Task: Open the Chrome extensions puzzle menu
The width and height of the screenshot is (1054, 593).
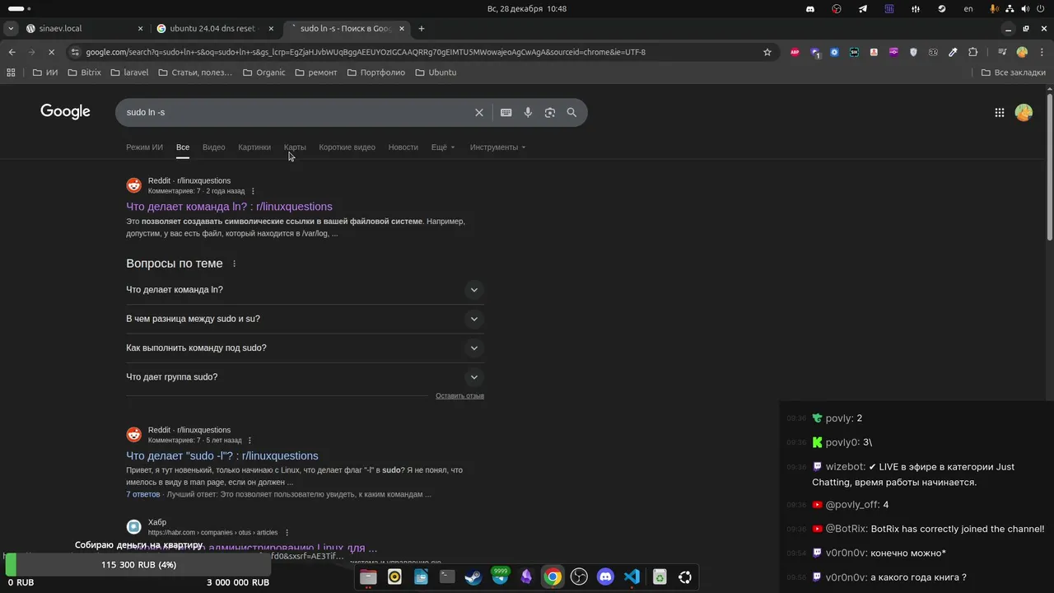Action: coord(972,52)
